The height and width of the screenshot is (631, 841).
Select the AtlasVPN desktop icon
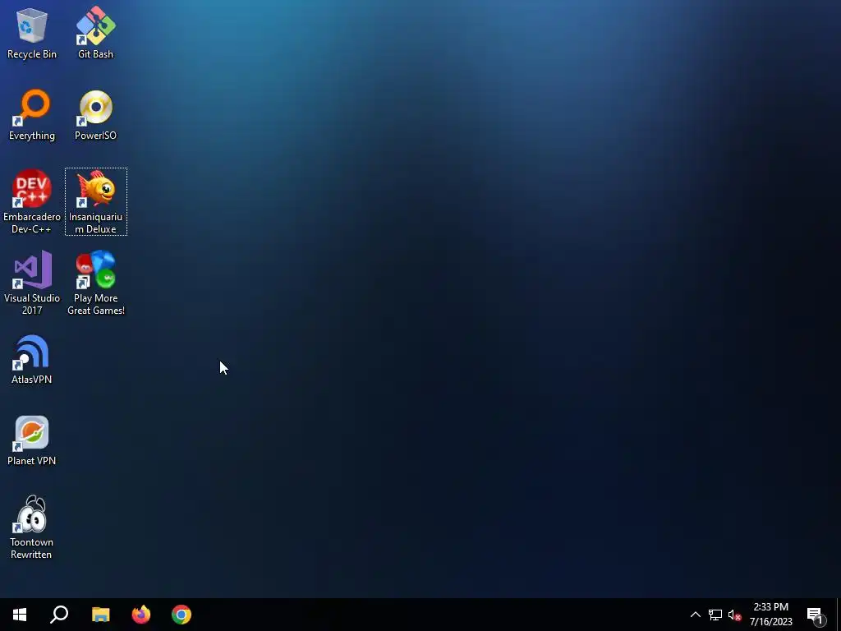click(x=32, y=360)
